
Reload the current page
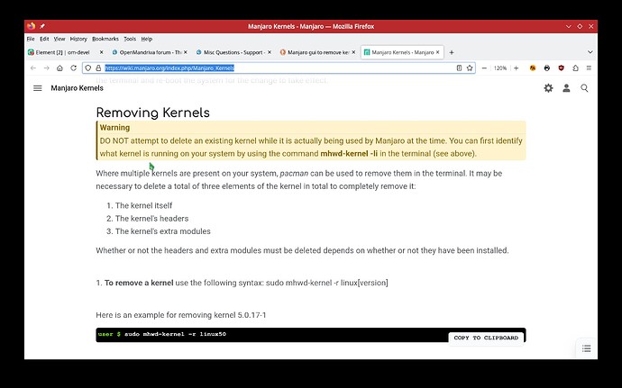(73, 68)
